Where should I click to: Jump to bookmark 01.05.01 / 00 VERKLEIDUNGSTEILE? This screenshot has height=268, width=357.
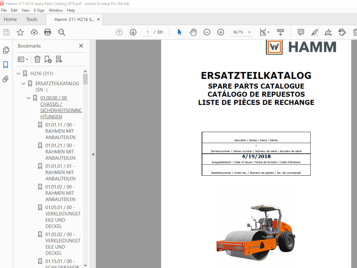[x=63, y=217]
